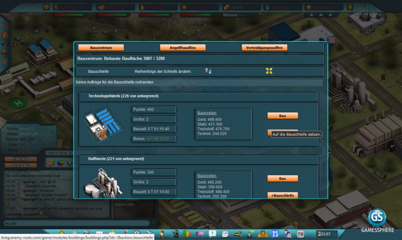Click the gold coins icon showing 34.915
The width and height of the screenshot is (402, 240).
point(226,8)
